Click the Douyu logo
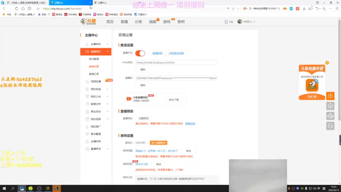This screenshot has height=192, width=341. click(x=88, y=21)
